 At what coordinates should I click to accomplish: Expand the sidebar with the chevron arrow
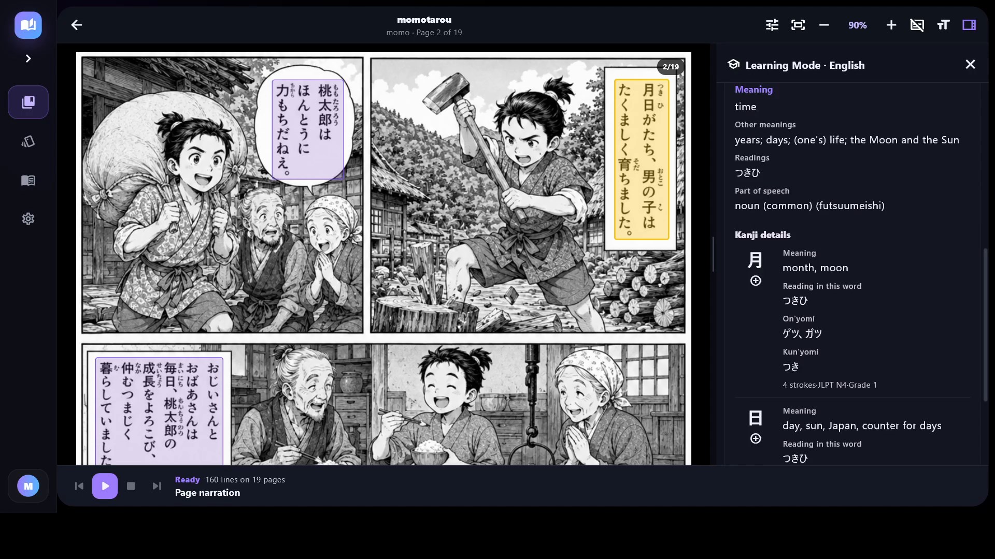[29, 58]
